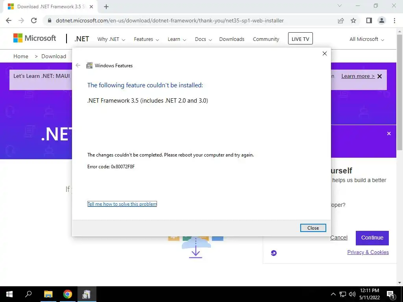The image size is (403, 302).
Task: Click Cancel in survey panel
Action: [x=339, y=238]
